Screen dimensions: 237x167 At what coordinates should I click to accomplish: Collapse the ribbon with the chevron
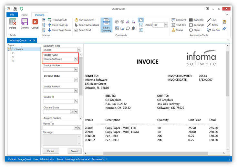coord(227,14)
